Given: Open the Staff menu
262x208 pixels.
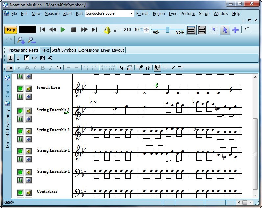Looking at the screenshot, I should (x=67, y=14).
